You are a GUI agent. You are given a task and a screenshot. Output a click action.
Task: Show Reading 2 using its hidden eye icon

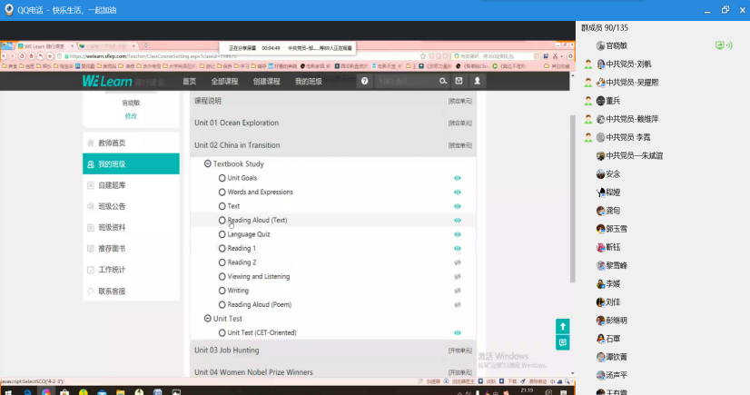tap(458, 262)
